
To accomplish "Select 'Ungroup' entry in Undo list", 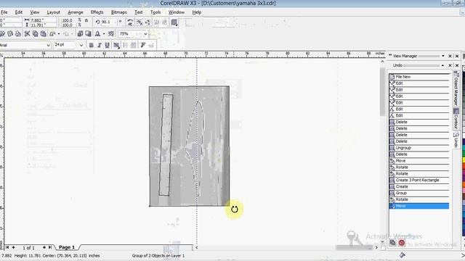I will coord(419,148).
